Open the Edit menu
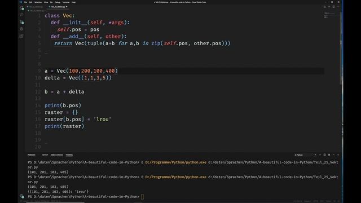The image size is (361, 203). [30, 2]
